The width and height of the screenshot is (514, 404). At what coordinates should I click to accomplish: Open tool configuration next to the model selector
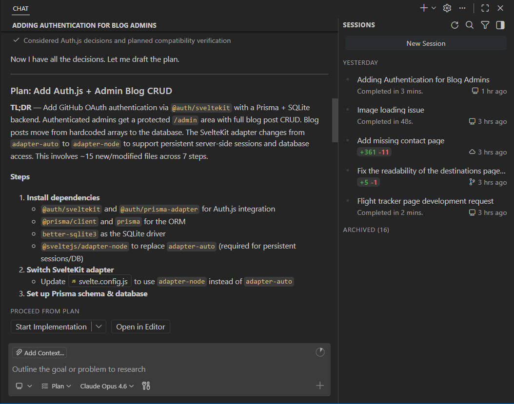coord(145,385)
